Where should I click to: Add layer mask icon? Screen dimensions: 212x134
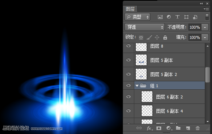[159, 128]
